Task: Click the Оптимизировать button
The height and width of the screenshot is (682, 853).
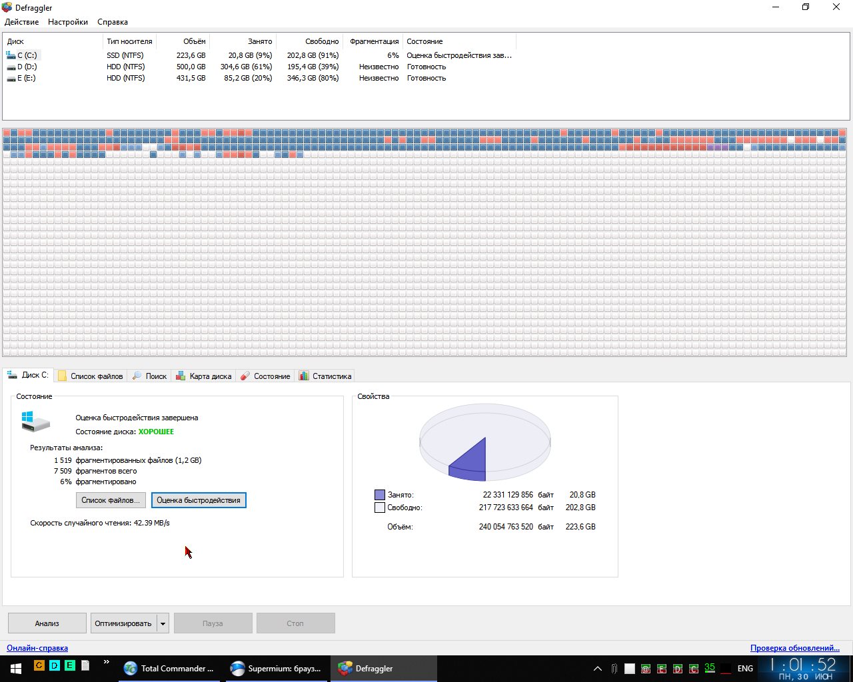Action: click(123, 623)
